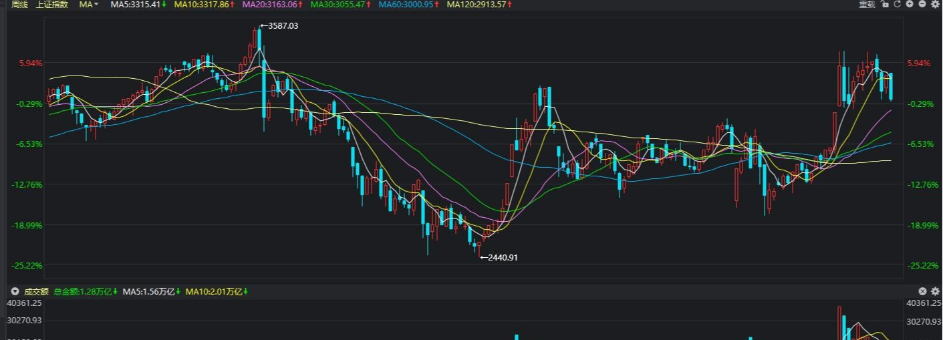Image resolution: width=943 pixels, height=340 pixels.
Task: Click the right axis -0.29% label
Action: [920, 104]
